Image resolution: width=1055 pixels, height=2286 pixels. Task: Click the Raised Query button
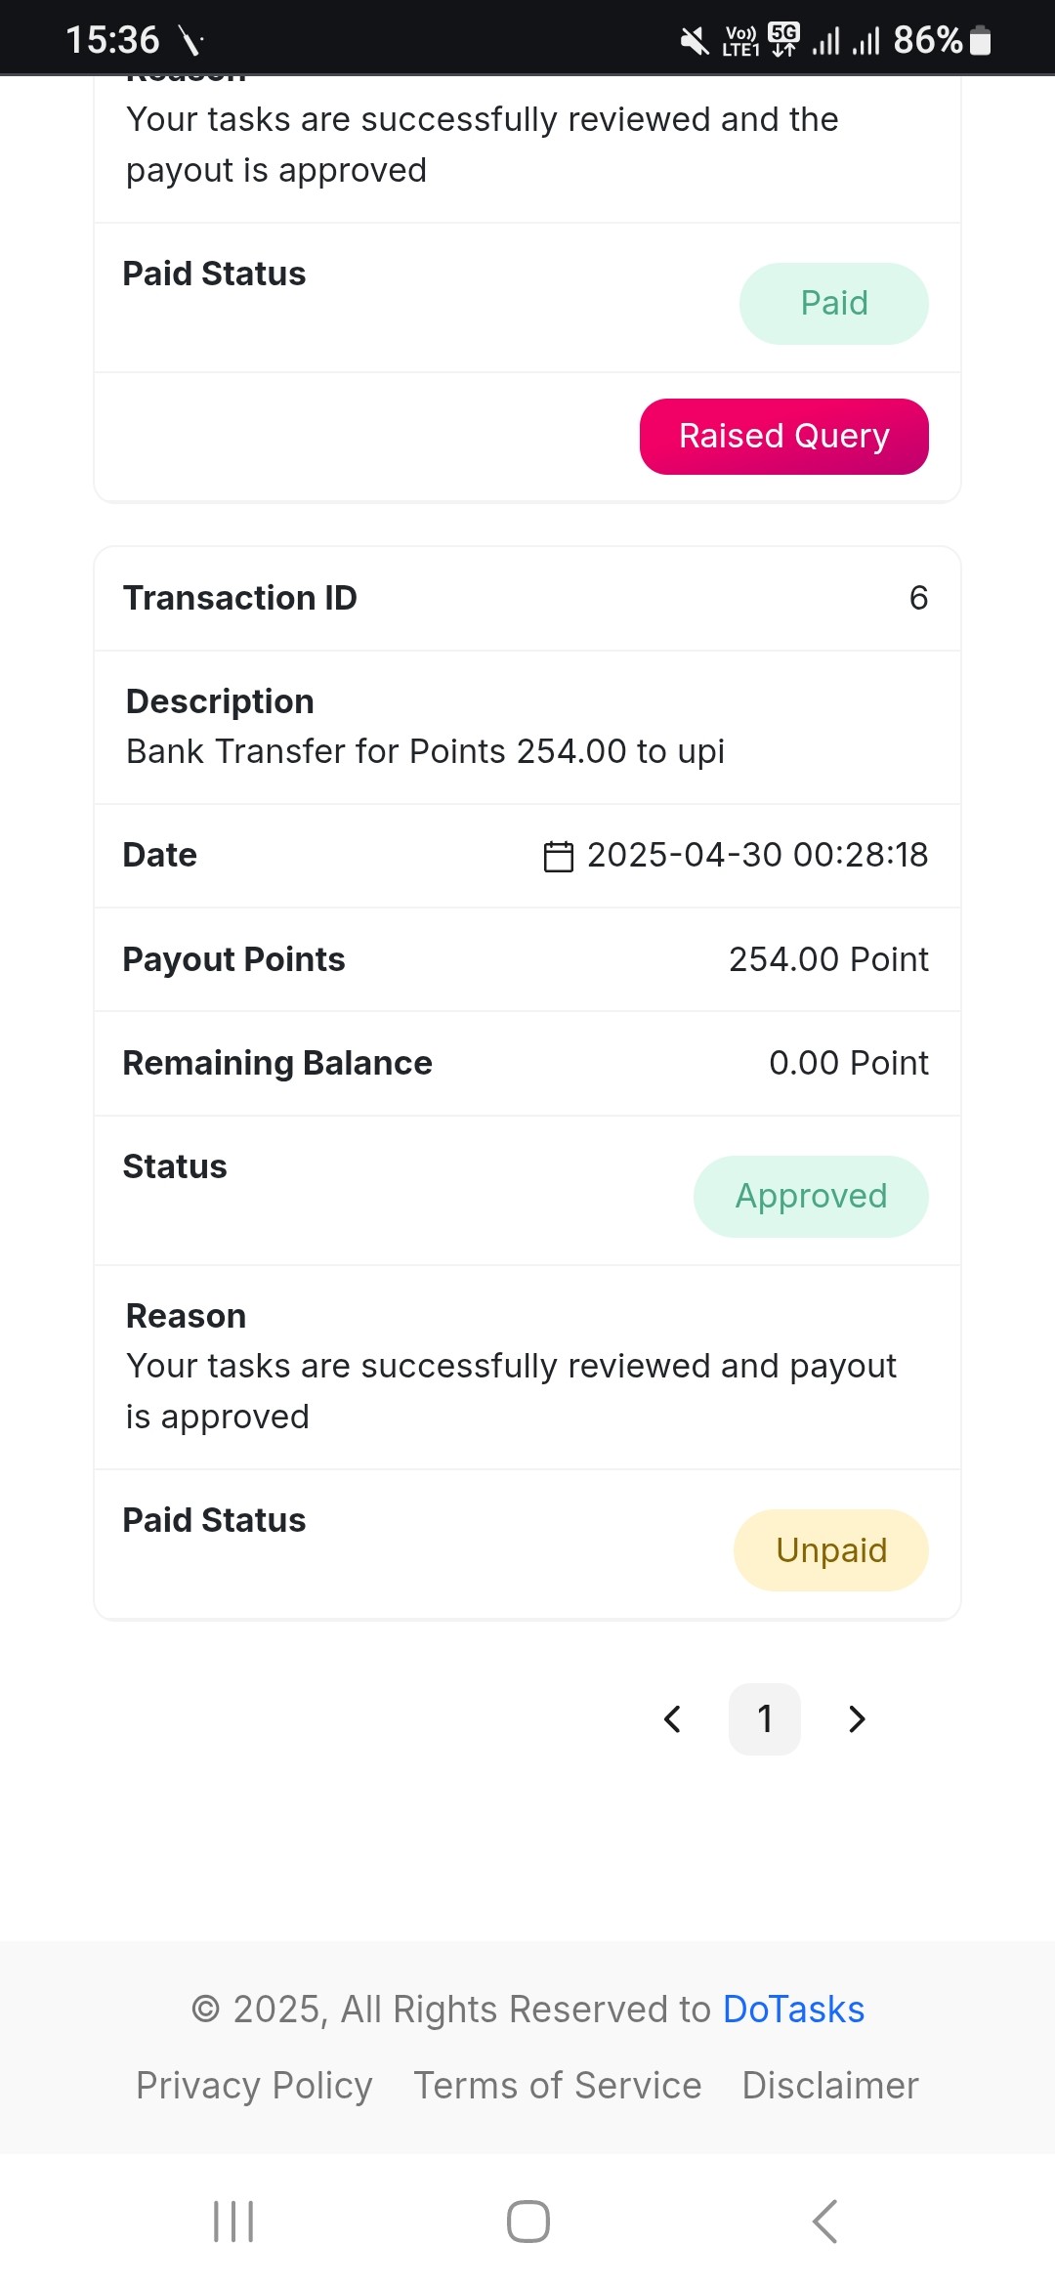(783, 437)
